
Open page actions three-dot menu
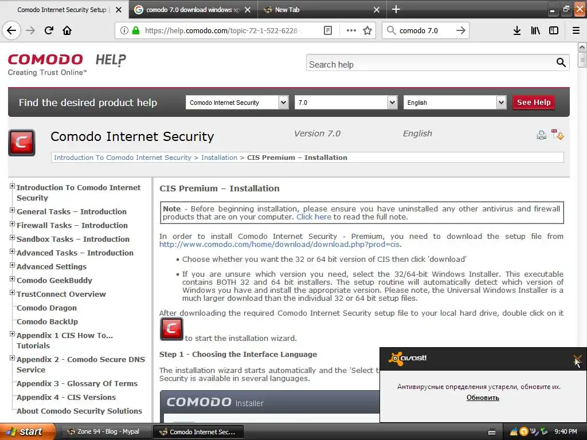coord(351,30)
